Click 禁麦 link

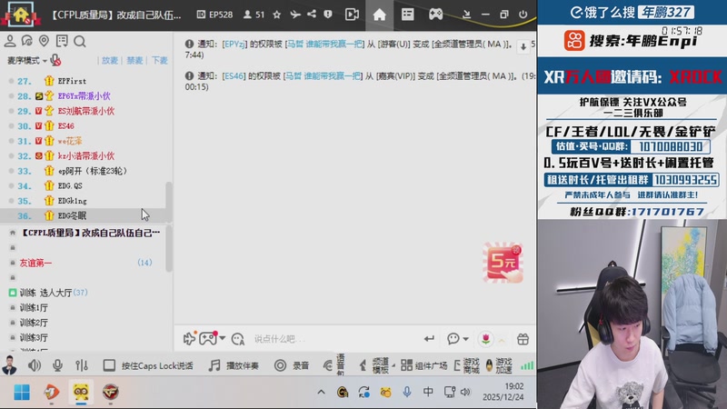tap(134, 61)
